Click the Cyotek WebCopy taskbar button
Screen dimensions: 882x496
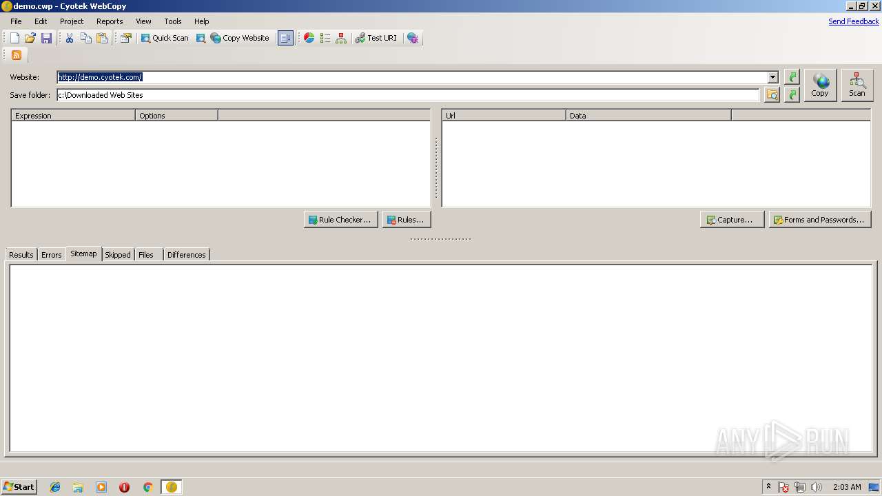(x=172, y=487)
